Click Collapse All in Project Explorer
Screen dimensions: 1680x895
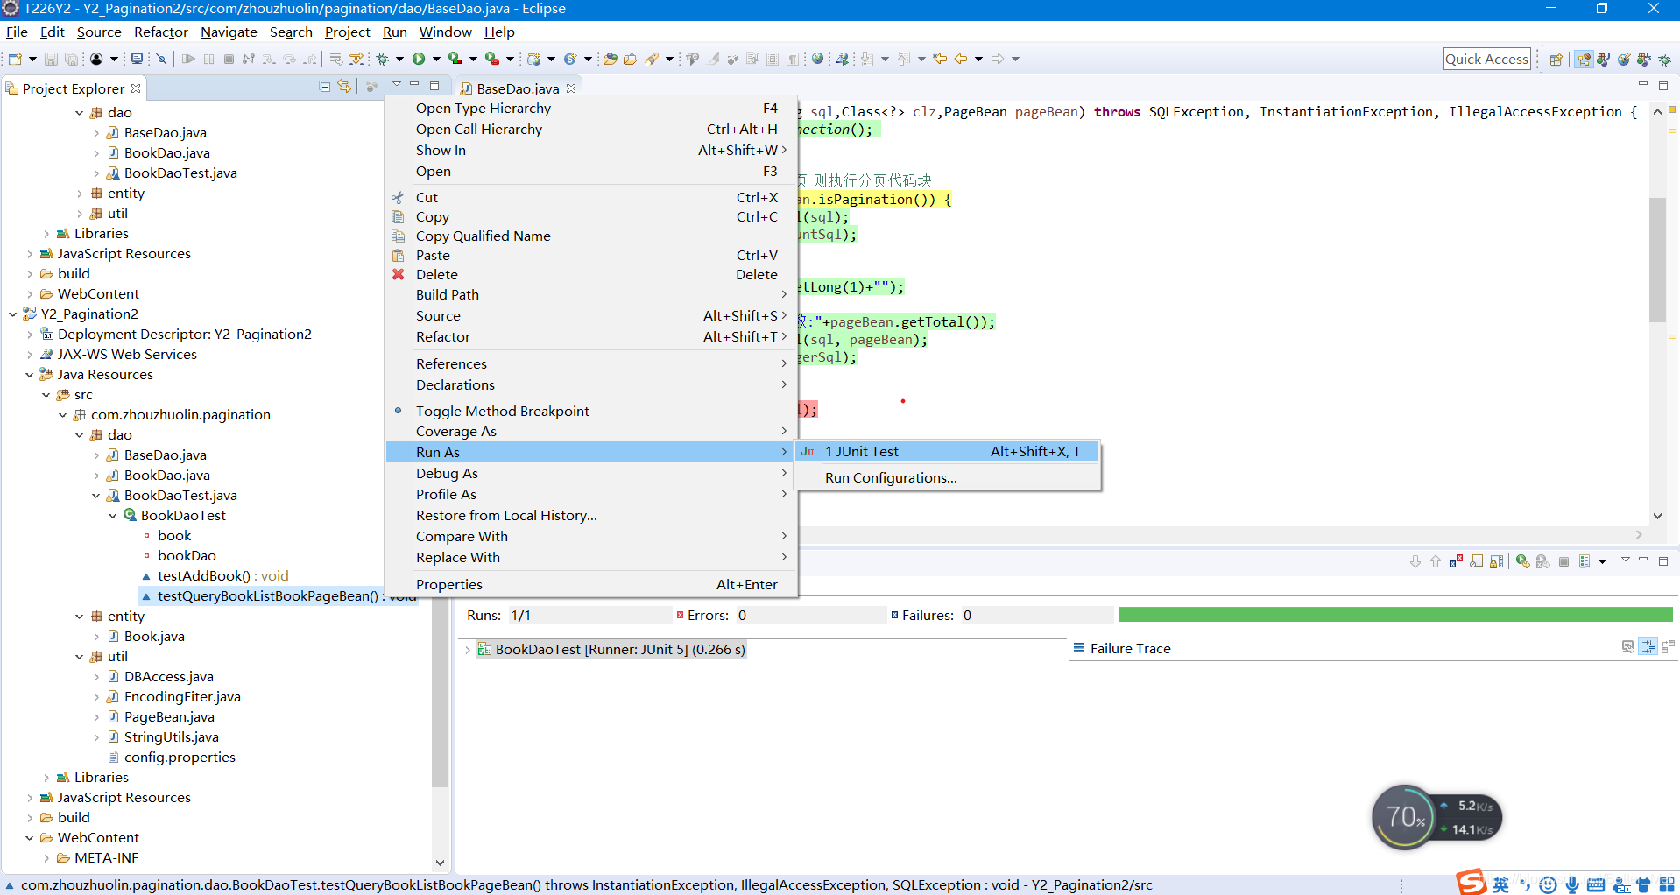pyautogui.click(x=325, y=86)
